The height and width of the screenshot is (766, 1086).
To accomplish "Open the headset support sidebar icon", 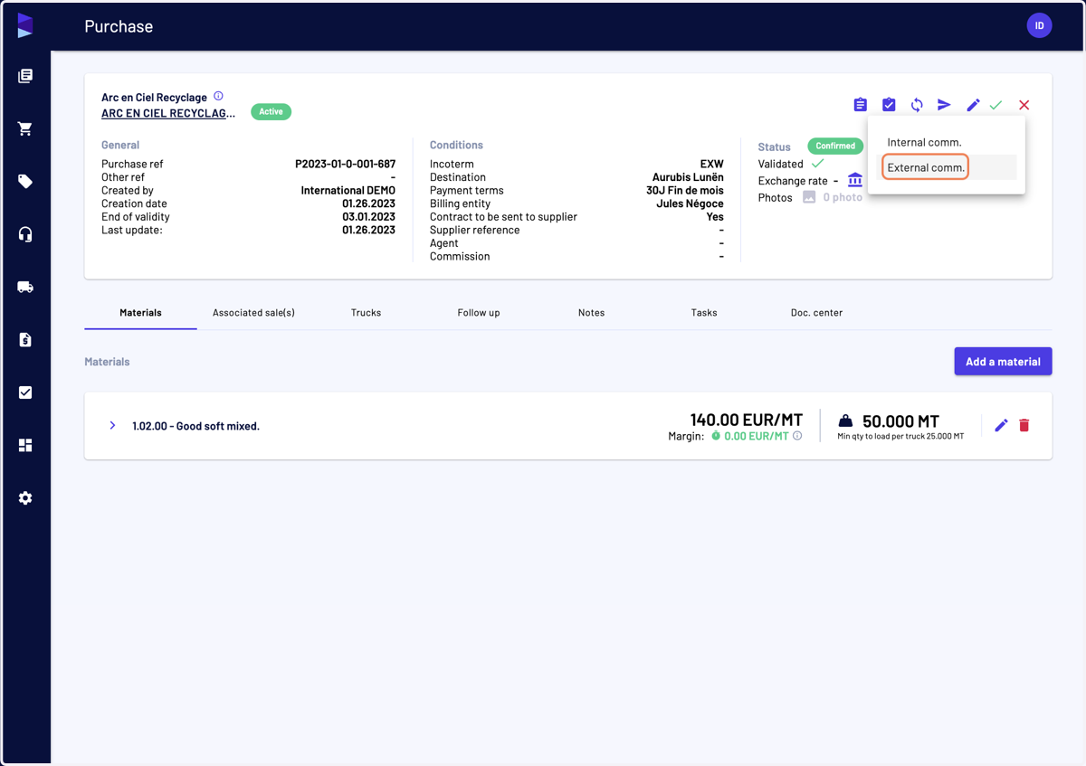I will (25, 234).
